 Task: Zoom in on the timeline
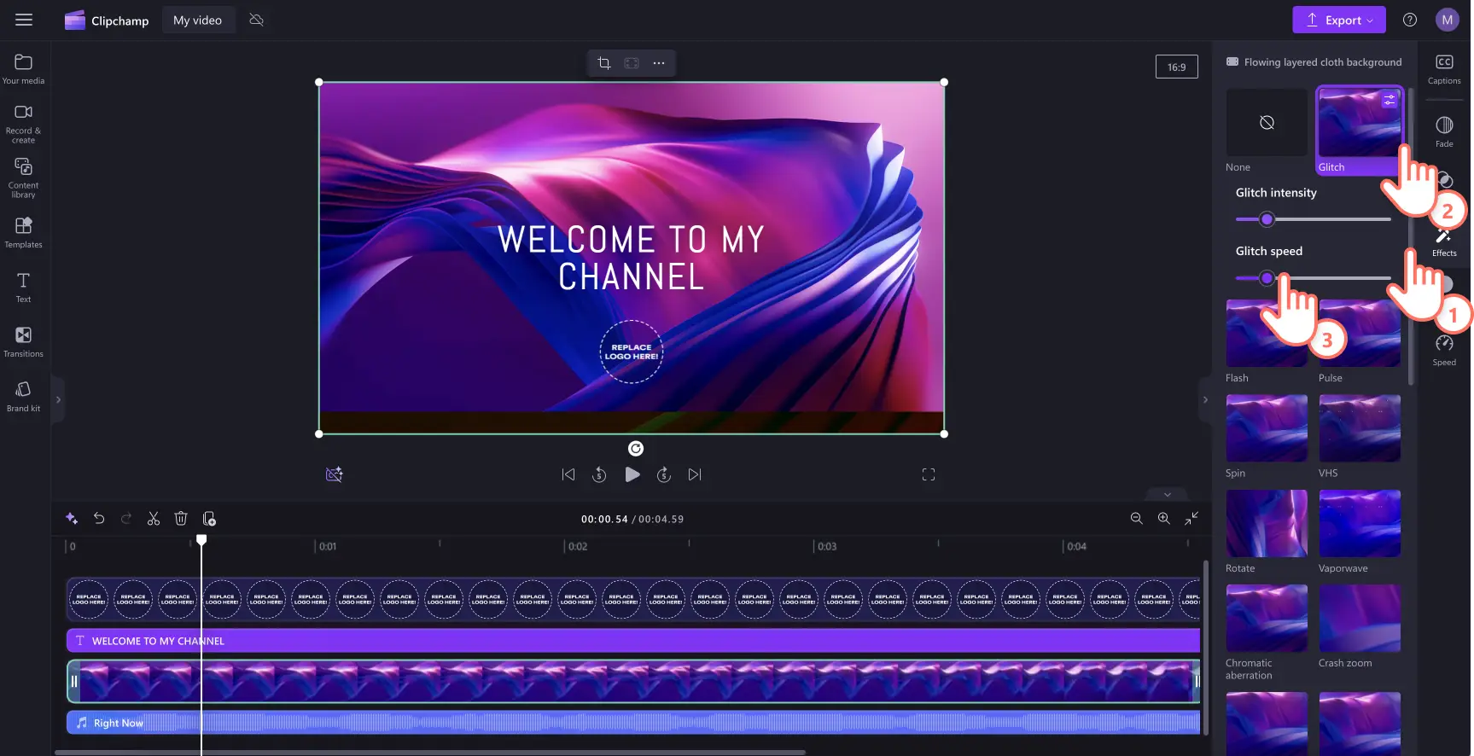click(x=1163, y=519)
